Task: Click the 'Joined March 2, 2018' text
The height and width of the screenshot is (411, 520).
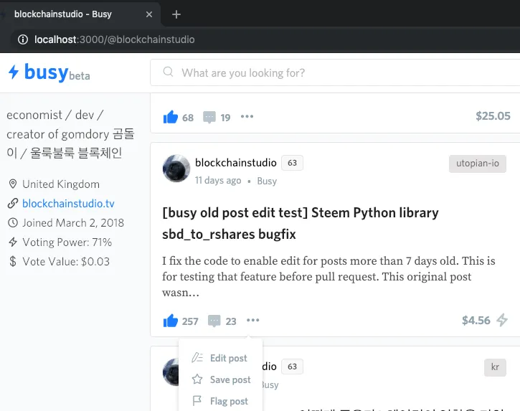Action: pos(73,222)
